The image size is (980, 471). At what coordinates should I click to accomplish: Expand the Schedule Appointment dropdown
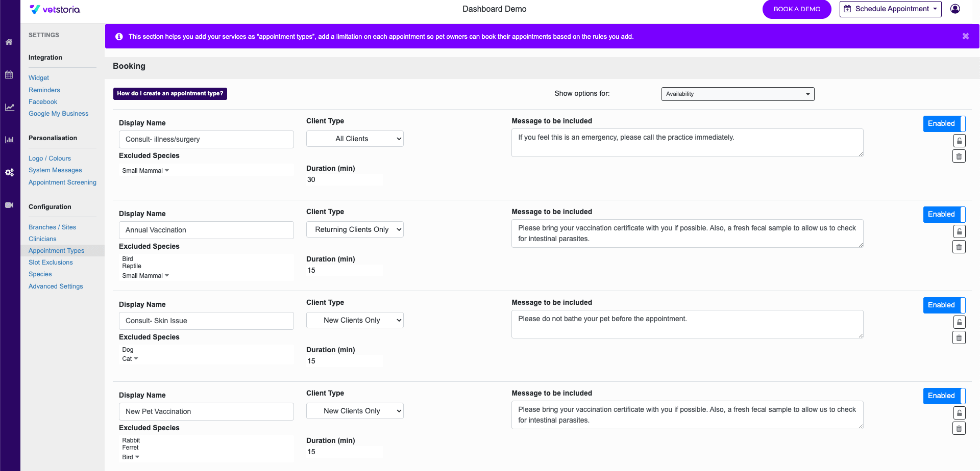point(890,9)
